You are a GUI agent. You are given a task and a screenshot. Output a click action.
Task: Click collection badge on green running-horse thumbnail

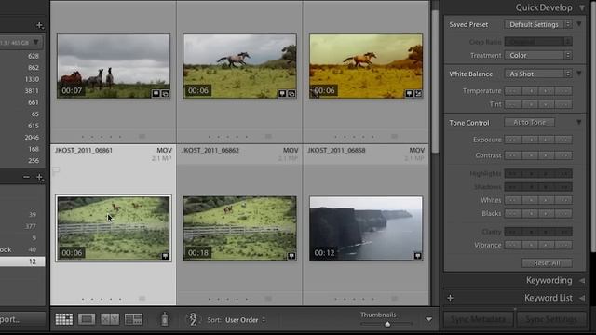click(x=291, y=93)
